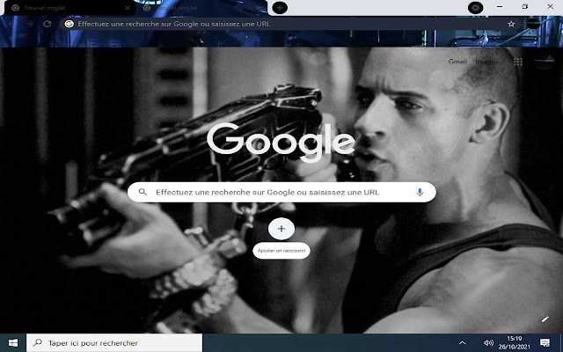The width and height of the screenshot is (563, 352).
Task: Open the Images link
Action: click(486, 62)
